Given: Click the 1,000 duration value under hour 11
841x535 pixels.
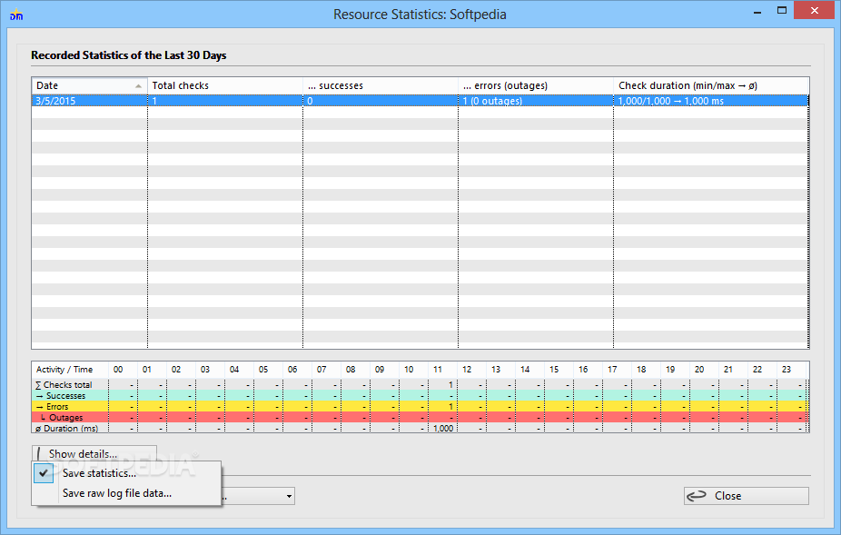Looking at the screenshot, I should pos(443,428).
